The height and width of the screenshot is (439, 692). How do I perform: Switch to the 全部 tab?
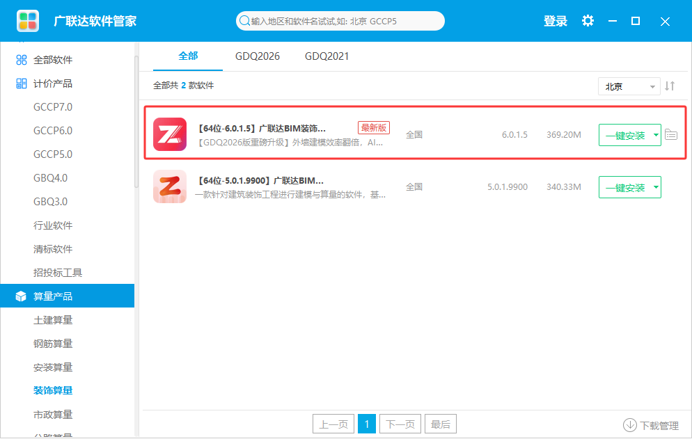coord(188,56)
